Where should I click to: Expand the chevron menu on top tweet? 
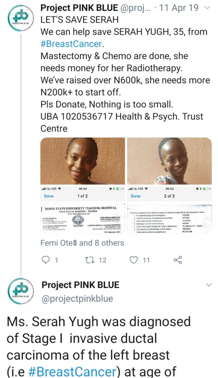coord(207,8)
